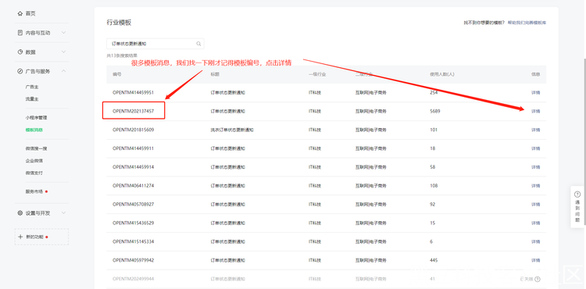Open 服务市场 in the sidebar
This screenshot has width=586, height=289.
pyautogui.click(x=34, y=191)
